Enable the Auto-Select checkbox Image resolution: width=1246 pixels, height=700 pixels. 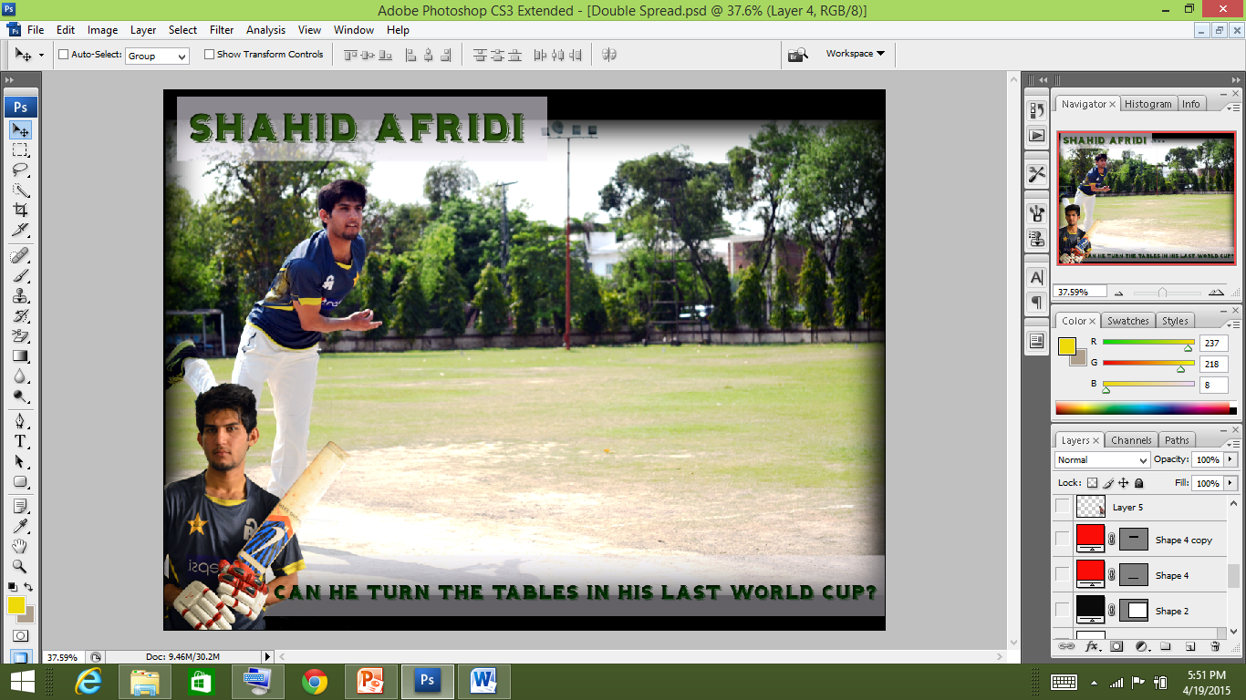(x=64, y=55)
